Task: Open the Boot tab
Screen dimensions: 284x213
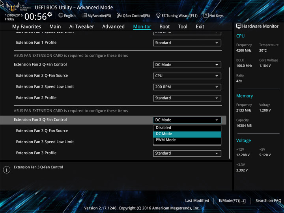Action: (164, 27)
